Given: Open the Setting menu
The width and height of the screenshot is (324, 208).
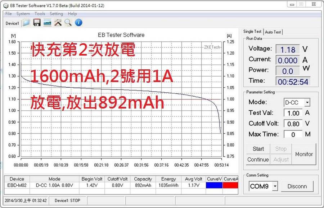Looking at the screenshot, I should point(56,14).
